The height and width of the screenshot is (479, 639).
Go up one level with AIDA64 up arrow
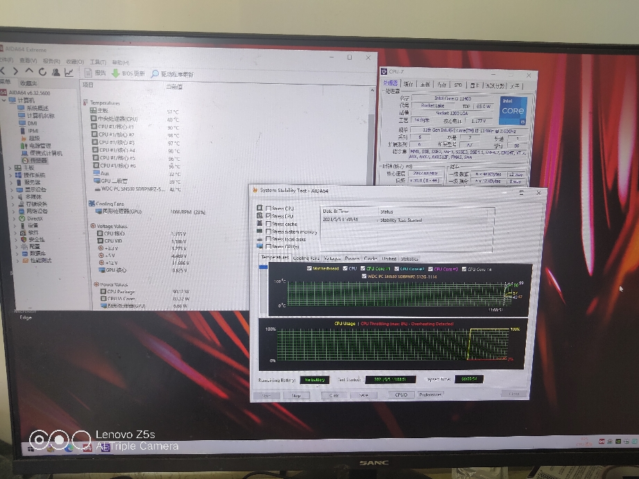tap(29, 71)
